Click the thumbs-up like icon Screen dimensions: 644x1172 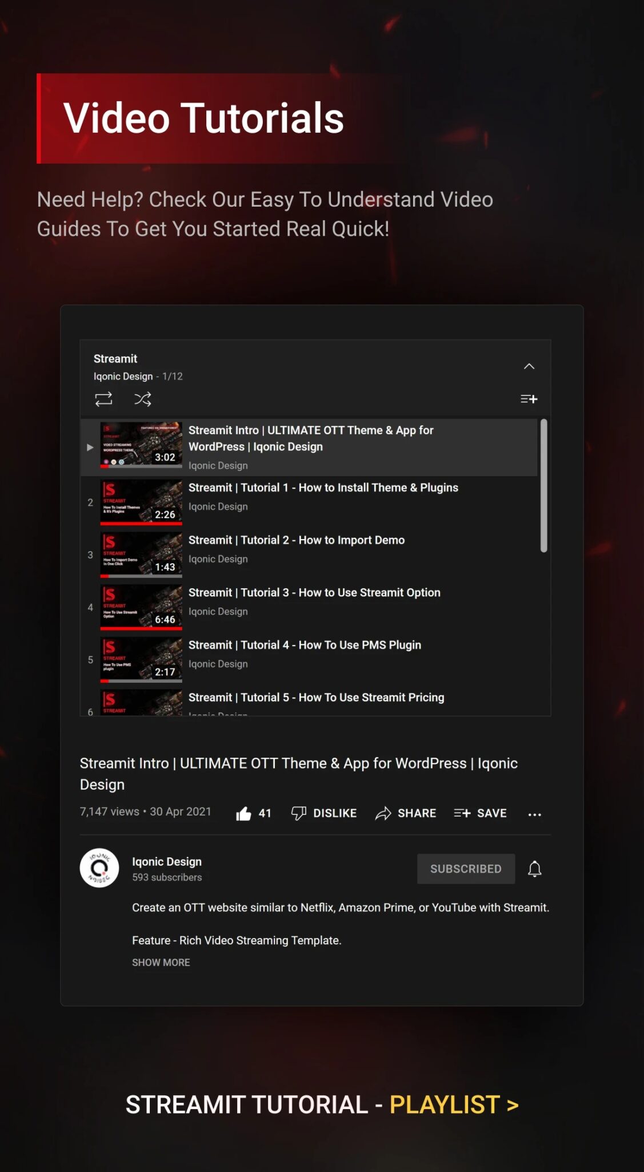pos(244,813)
